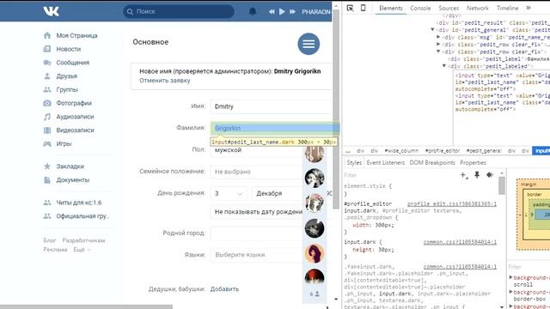The image size is (550, 309).
Task: Open Читы для кс:1.6 group link
Action: pos(79,203)
